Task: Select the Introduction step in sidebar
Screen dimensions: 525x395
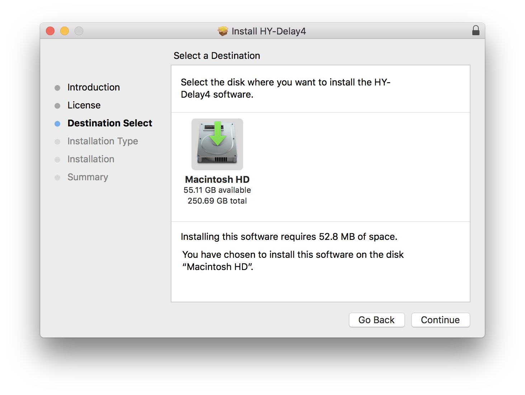Action: click(94, 87)
